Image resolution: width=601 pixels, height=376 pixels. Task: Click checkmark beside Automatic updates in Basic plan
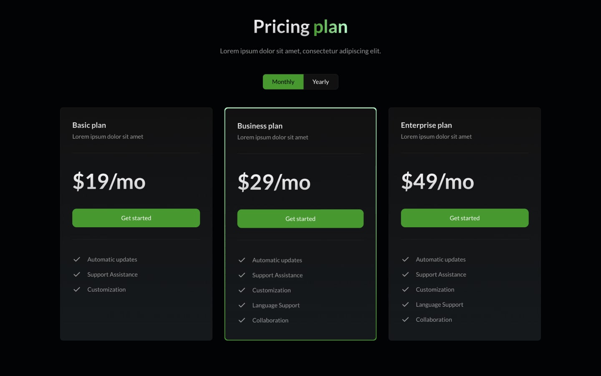77,259
